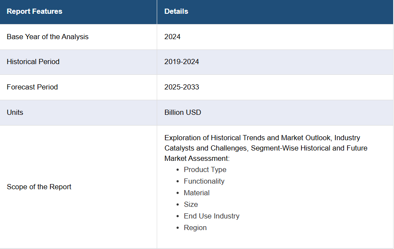Select the 'Functionality' bullet item
Viewport: 394px width, 249px height.
click(x=204, y=181)
